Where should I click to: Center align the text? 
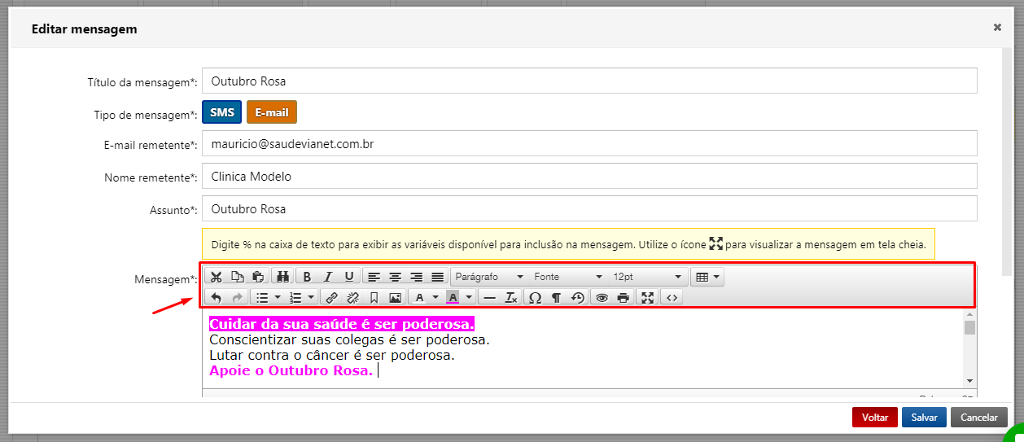point(395,277)
